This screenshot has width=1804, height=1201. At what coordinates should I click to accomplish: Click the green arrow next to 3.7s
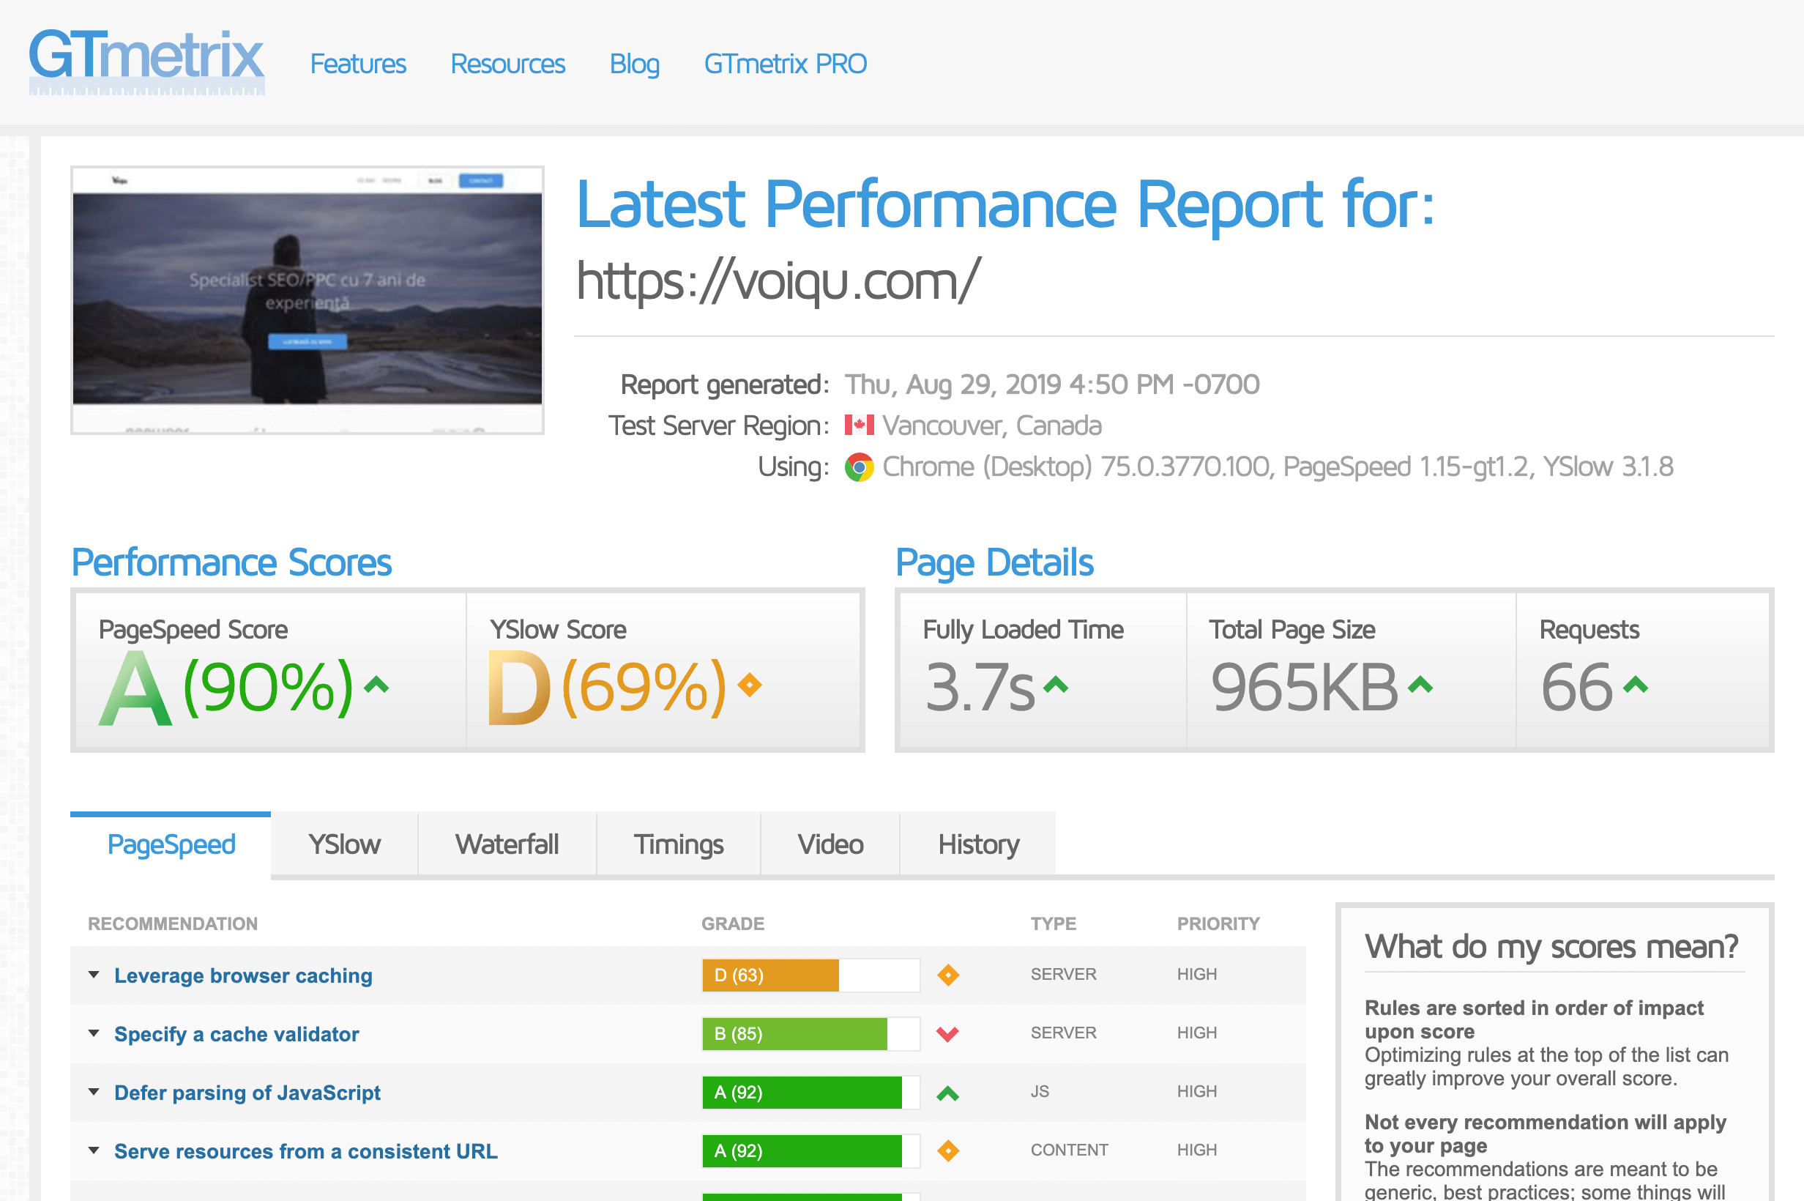coord(1055,684)
